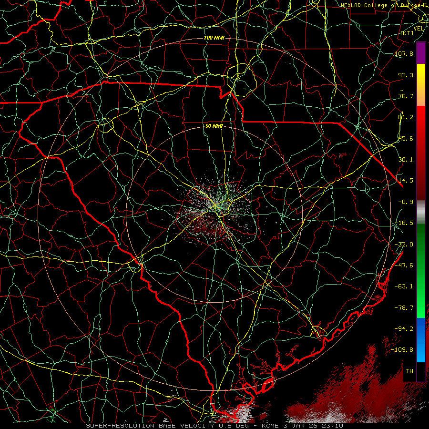The height and width of the screenshot is (429, 429).
Task: Click the green segment of the color bar
Action: [x=421, y=271]
